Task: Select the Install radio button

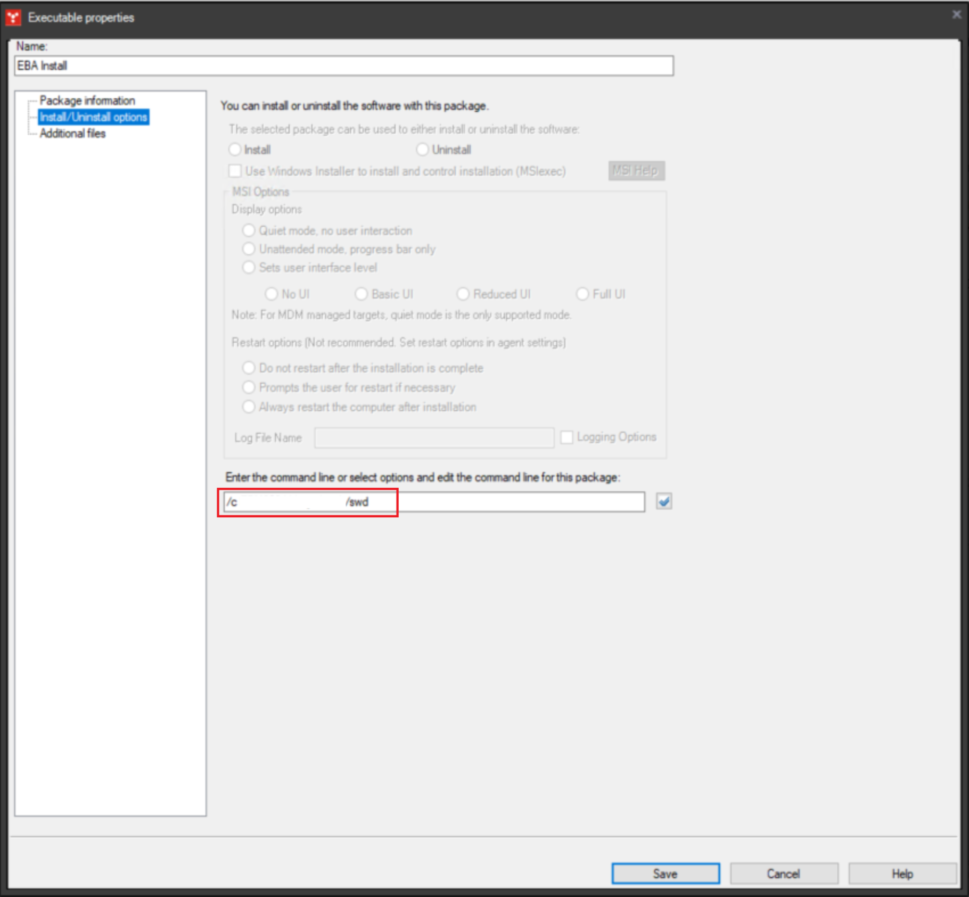Action: pos(235,149)
